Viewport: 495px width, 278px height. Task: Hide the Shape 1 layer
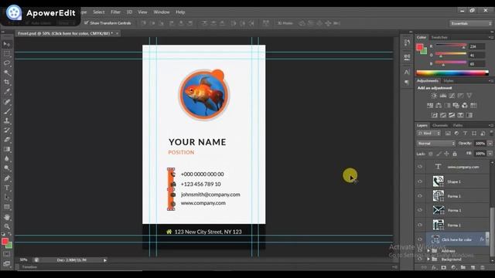[420, 181]
